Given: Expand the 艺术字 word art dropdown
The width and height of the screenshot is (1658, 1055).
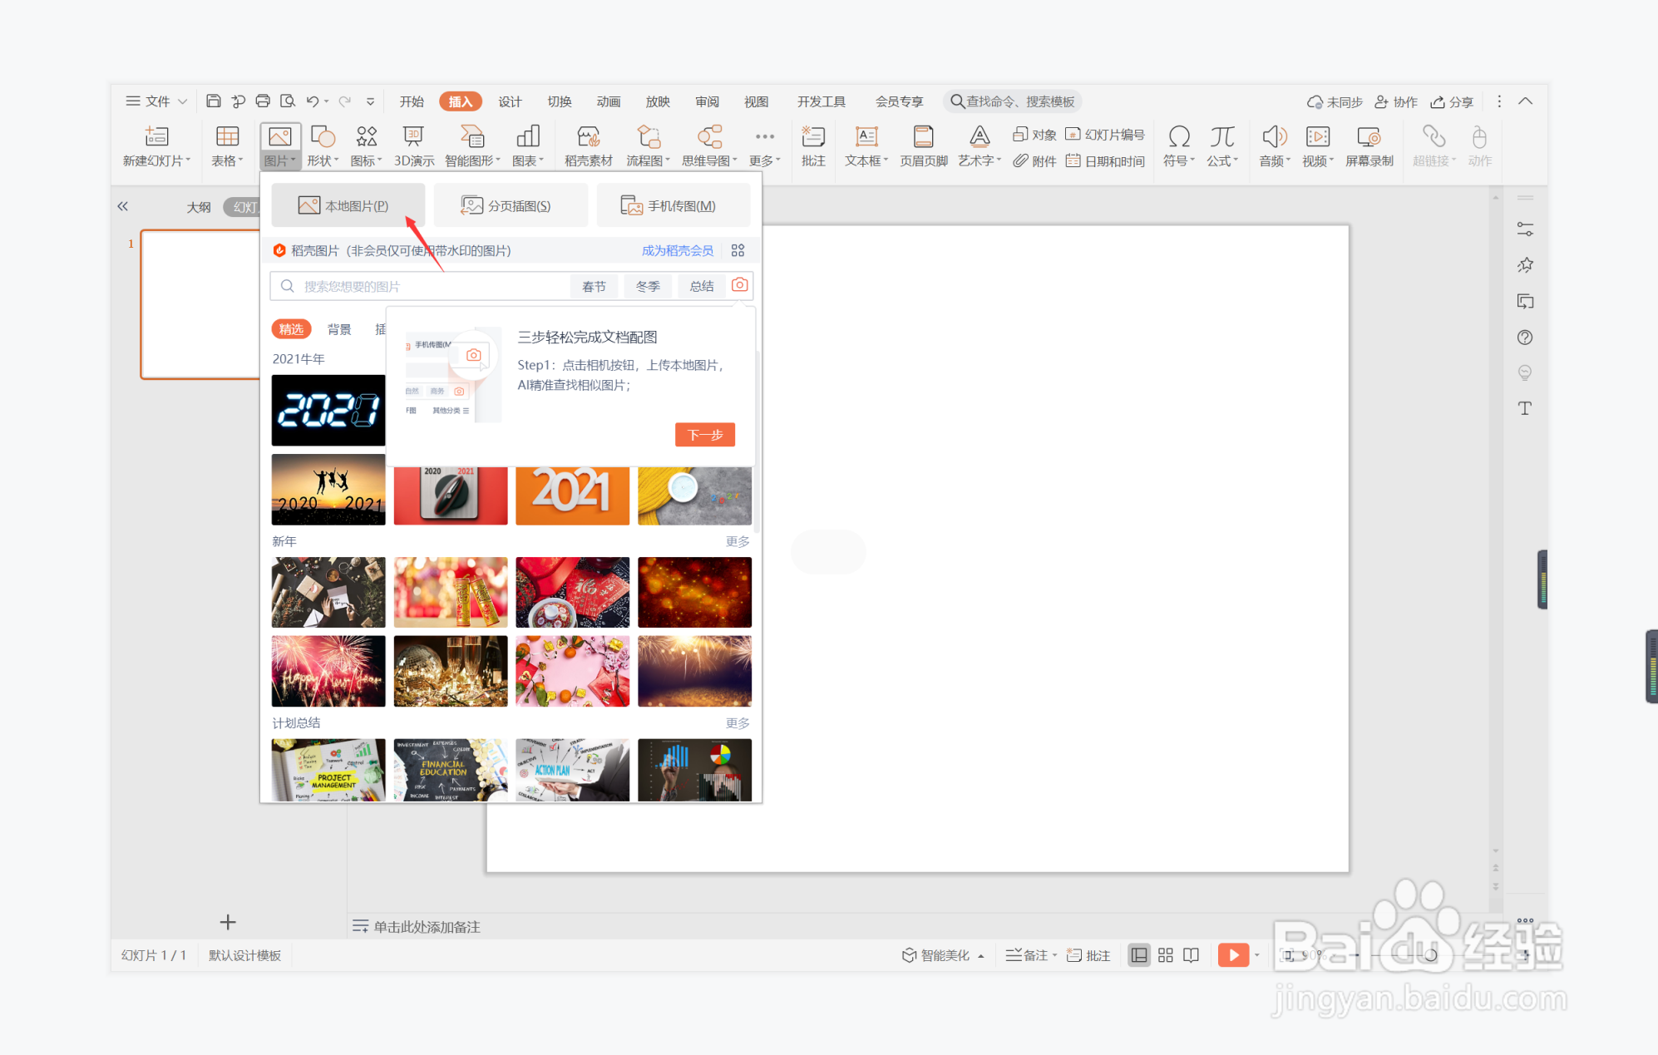Looking at the screenshot, I should coord(980,160).
